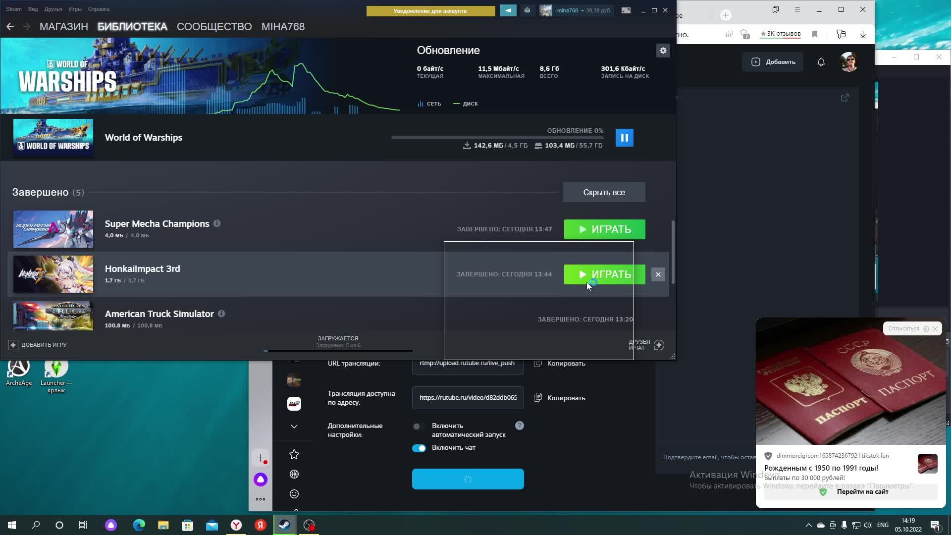951x535 pixels.
Task: Remove Honkai Impact 3rd from list
Action: coord(658,274)
